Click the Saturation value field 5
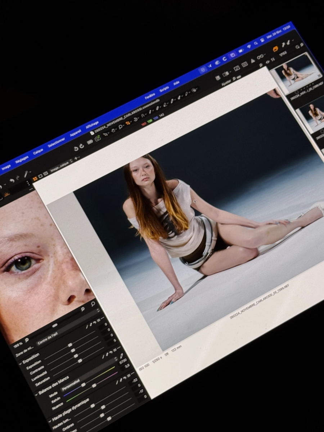 (x=114, y=340)
